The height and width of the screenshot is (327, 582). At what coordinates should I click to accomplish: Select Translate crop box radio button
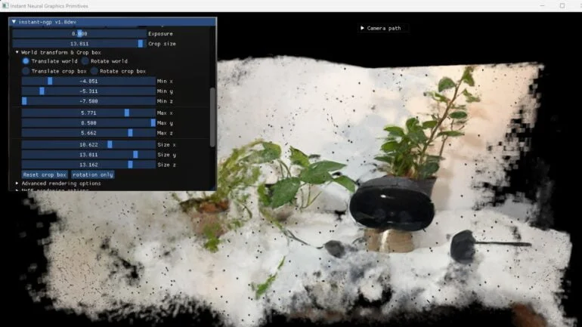tap(26, 71)
